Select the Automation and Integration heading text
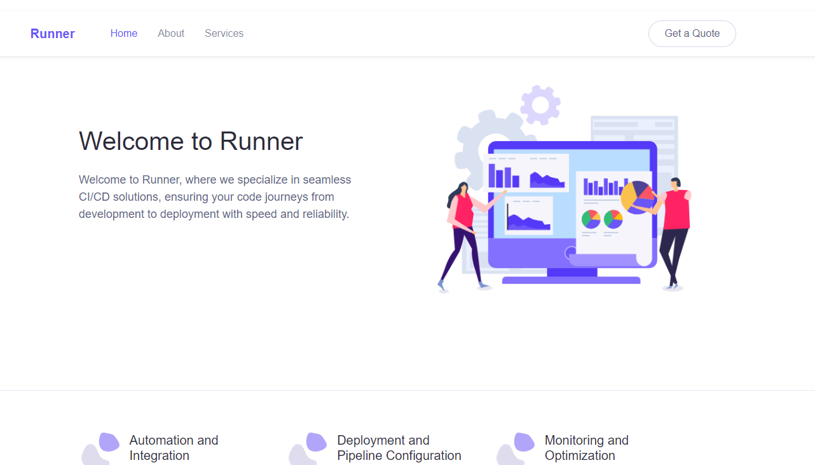This screenshot has height=465, width=815. click(x=174, y=448)
